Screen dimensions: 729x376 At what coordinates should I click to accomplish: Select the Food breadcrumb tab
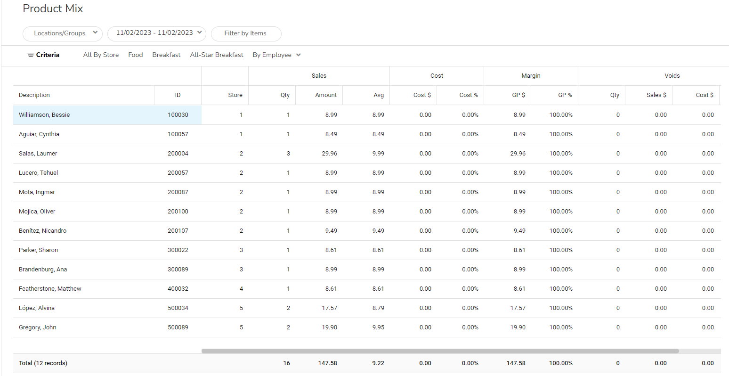coord(135,55)
